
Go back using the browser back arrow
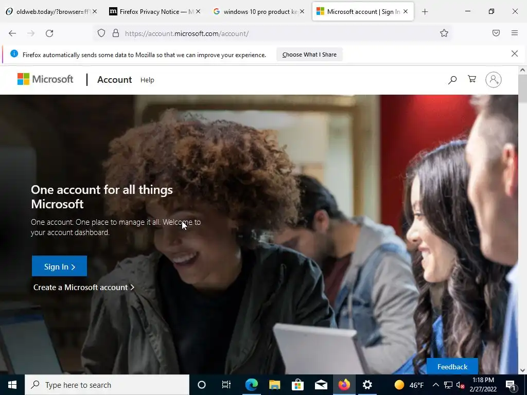[x=12, y=33]
